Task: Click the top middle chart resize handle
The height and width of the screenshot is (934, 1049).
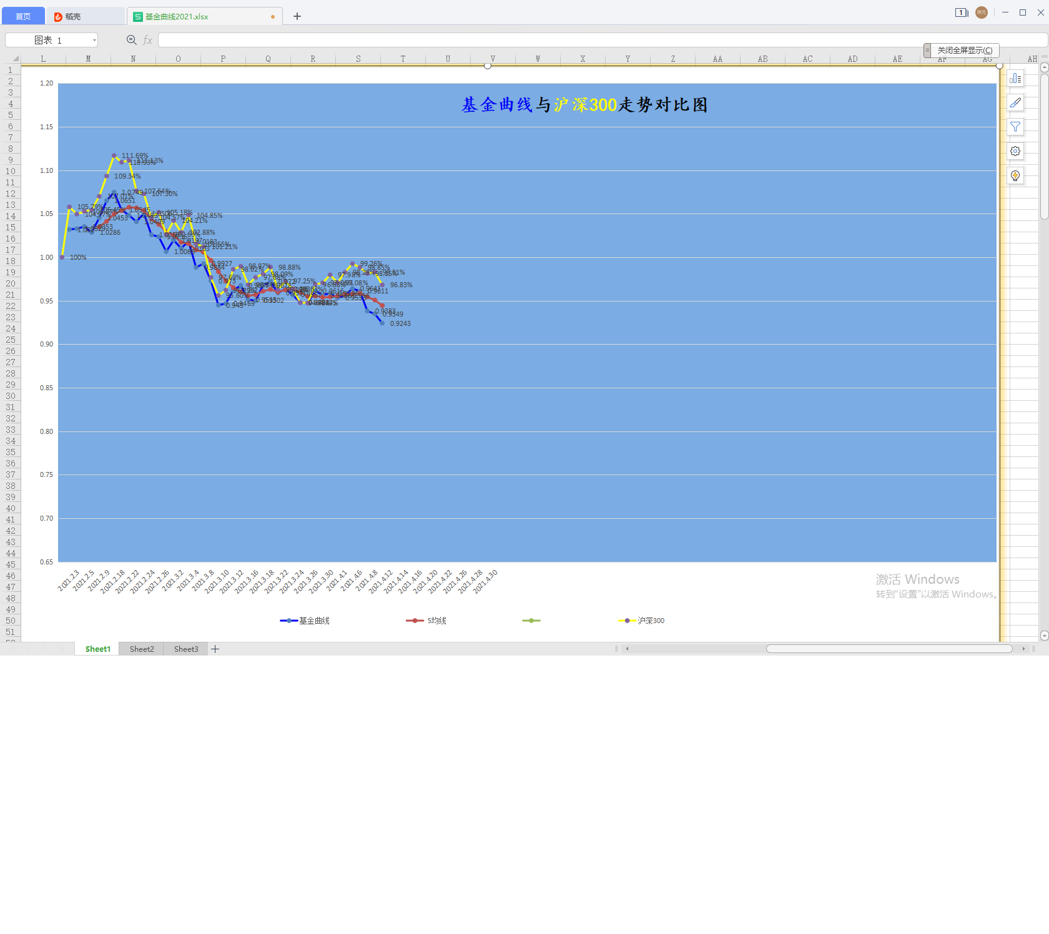Action: [x=488, y=66]
